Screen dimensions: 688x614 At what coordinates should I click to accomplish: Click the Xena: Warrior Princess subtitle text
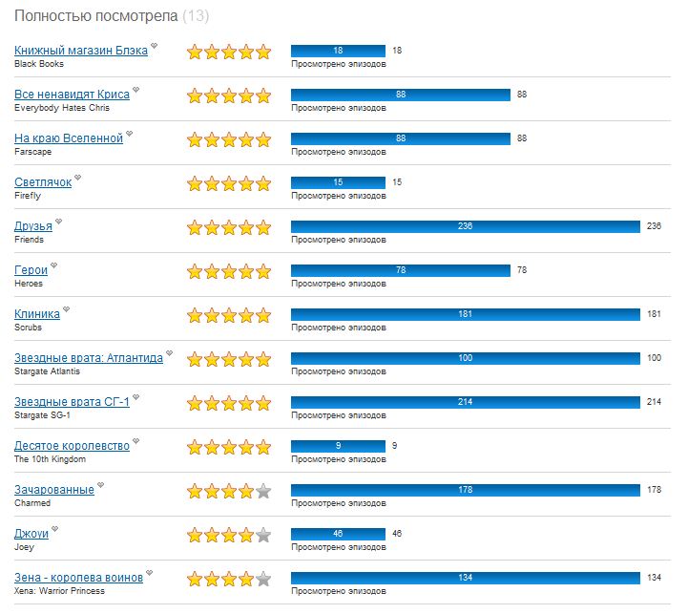[59, 591]
